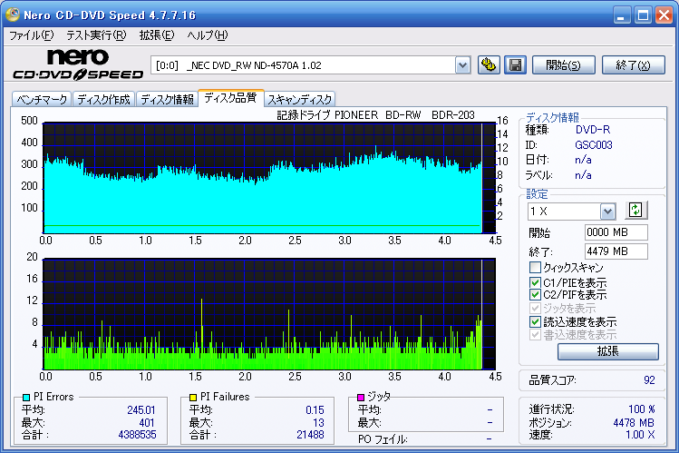Open the ヘルプ(H) menu
The width and height of the screenshot is (679, 453).
click(x=207, y=35)
